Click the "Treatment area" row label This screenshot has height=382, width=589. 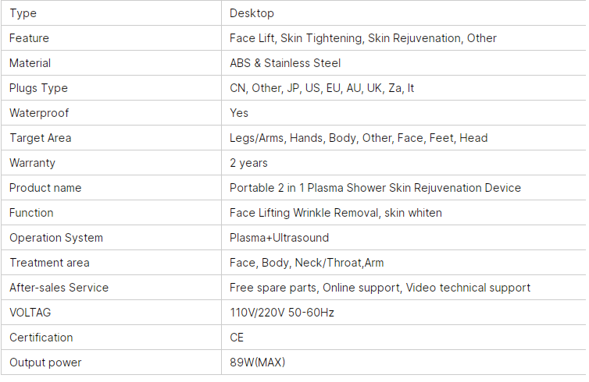[x=49, y=263]
